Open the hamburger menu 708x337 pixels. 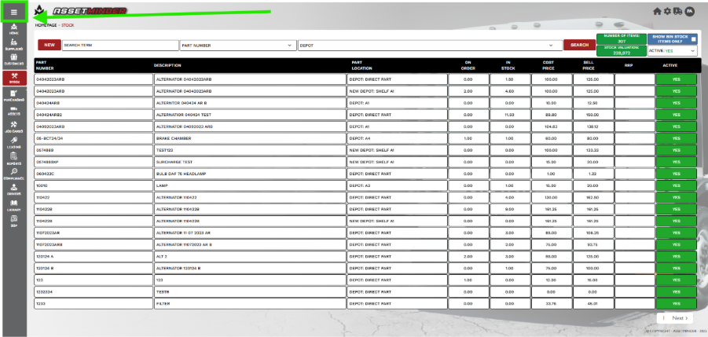[13, 13]
